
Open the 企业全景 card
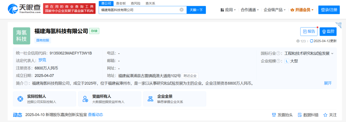[x=175, y=99]
